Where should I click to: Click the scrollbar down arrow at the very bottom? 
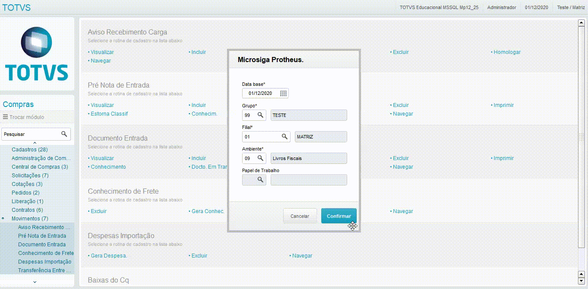(582, 282)
